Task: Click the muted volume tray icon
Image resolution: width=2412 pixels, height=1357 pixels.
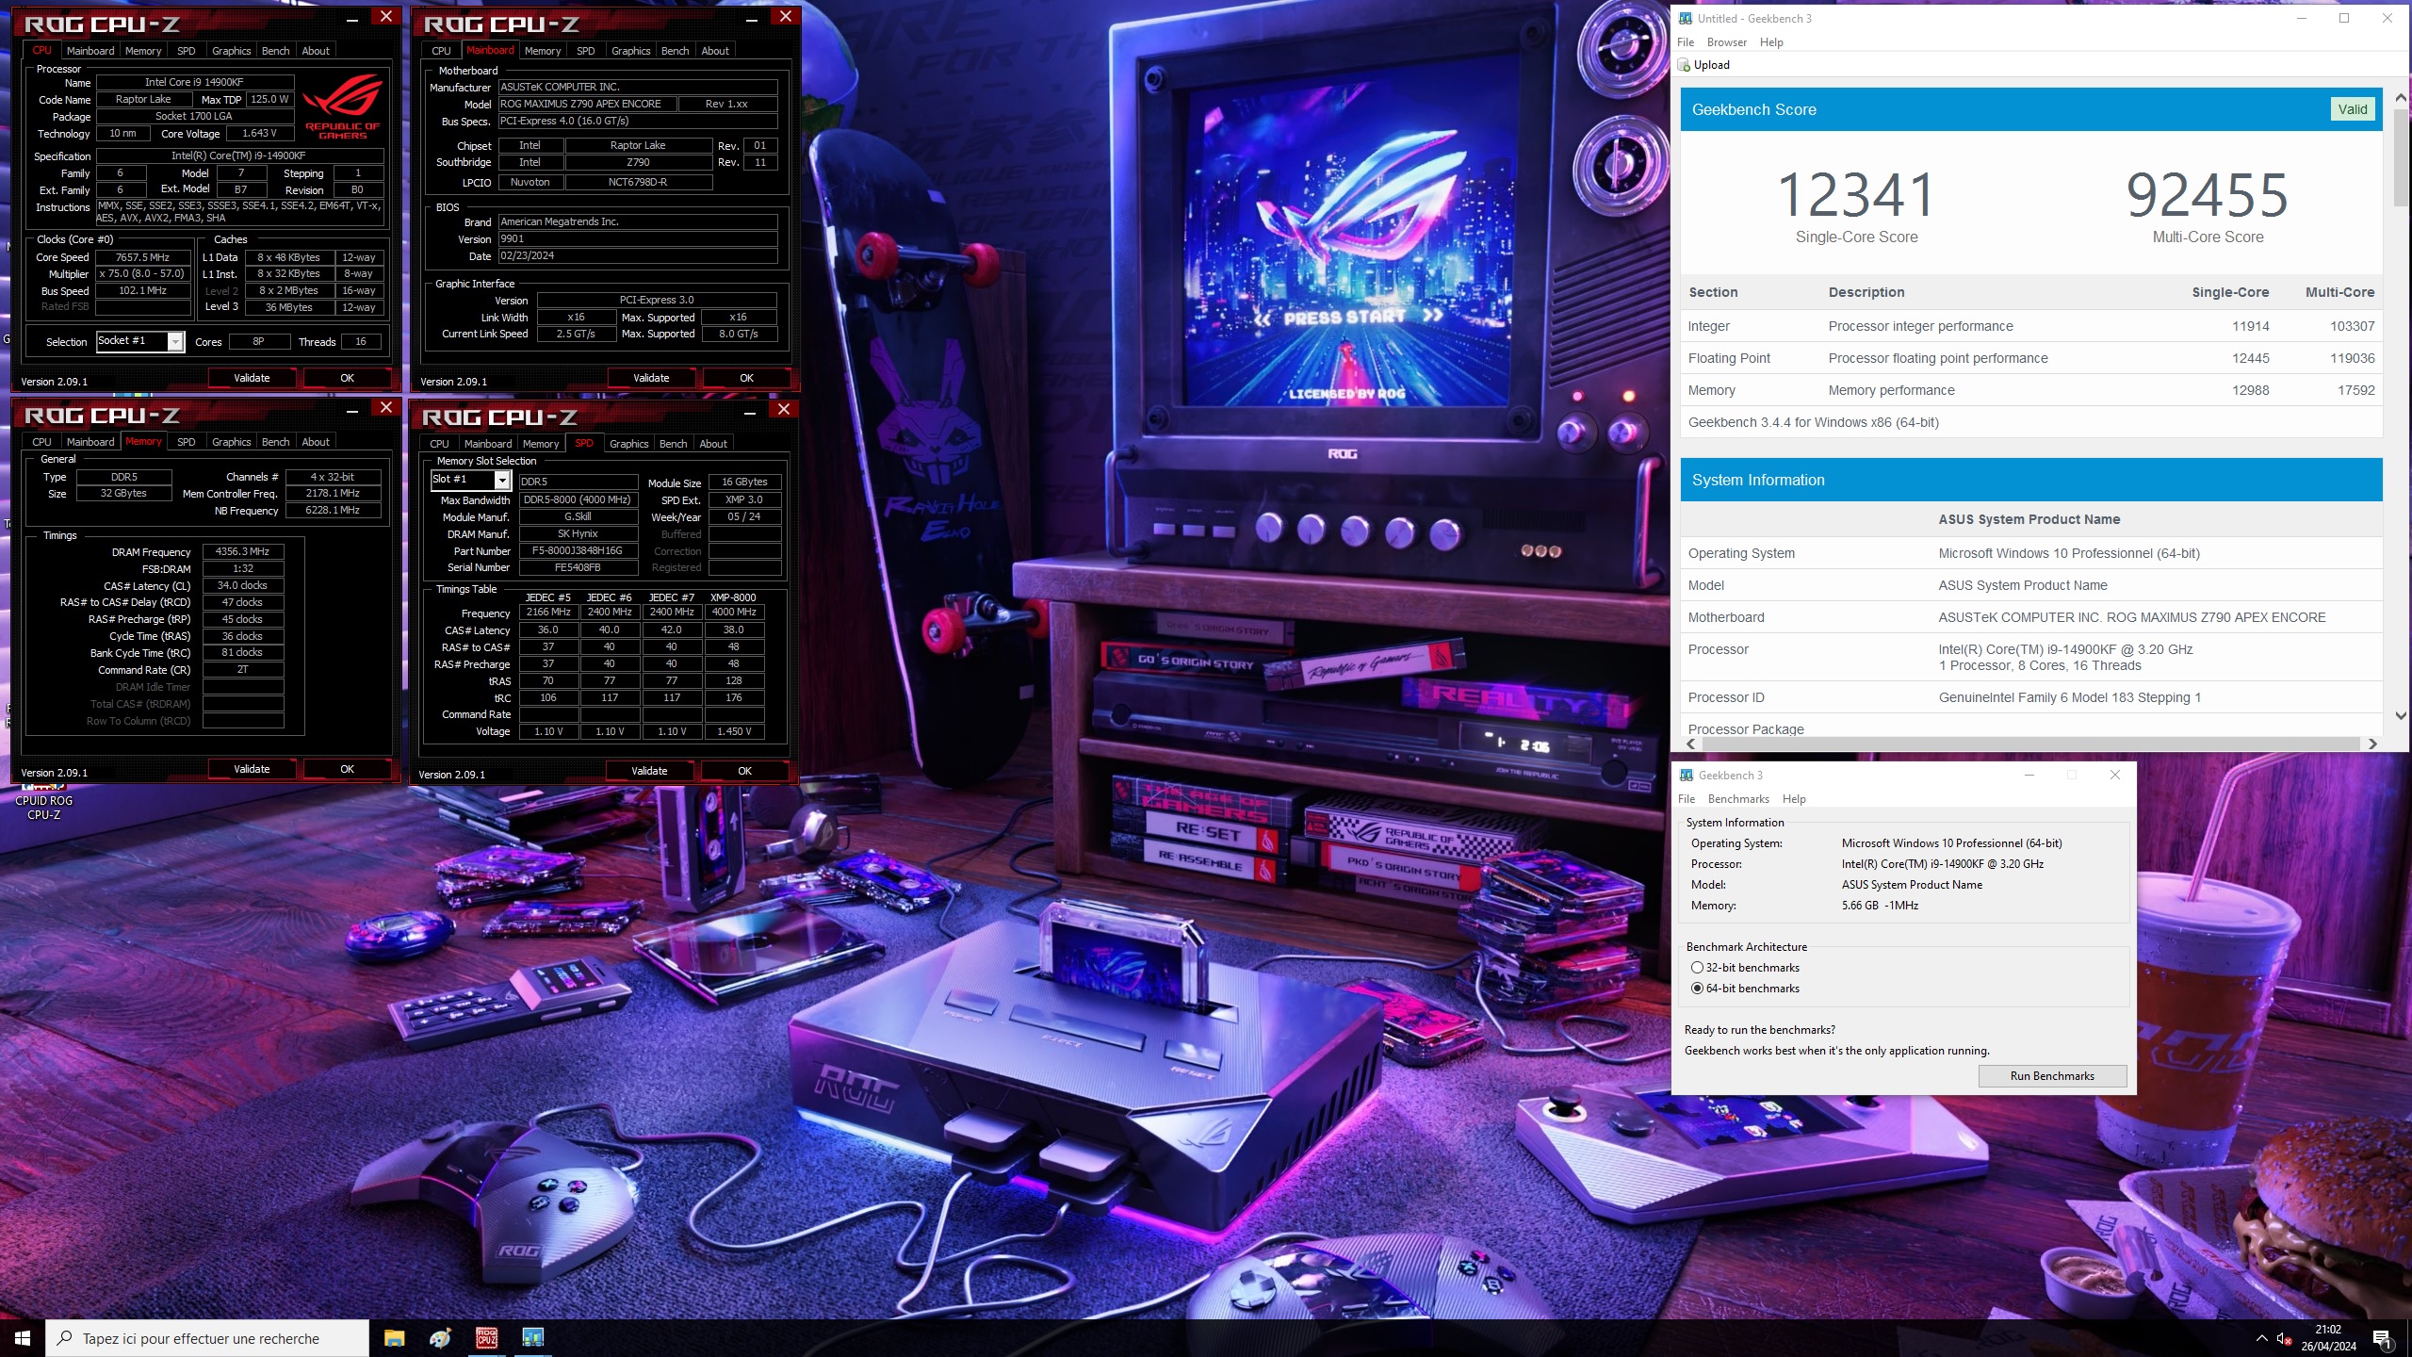Action: (x=2284, y=1338)
